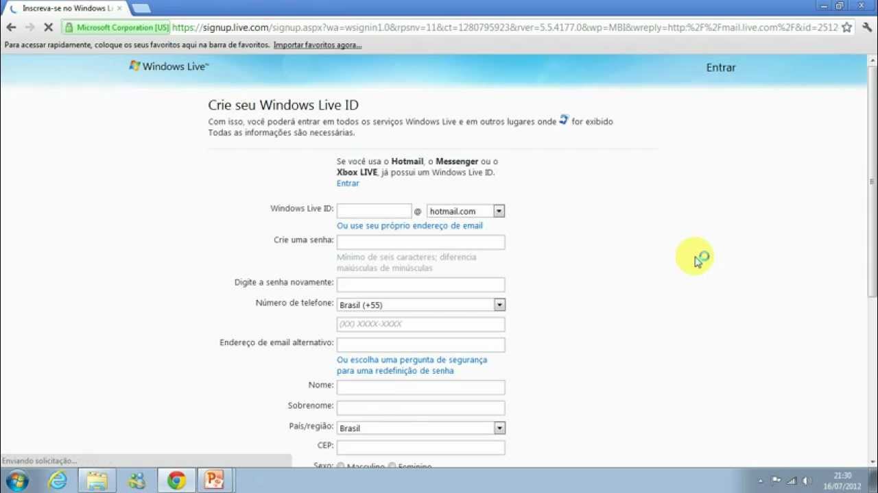Open Windows Explorer folder in the taskbar
The height and width of the screenshot is (493, 878).
[x=97, y=481]
